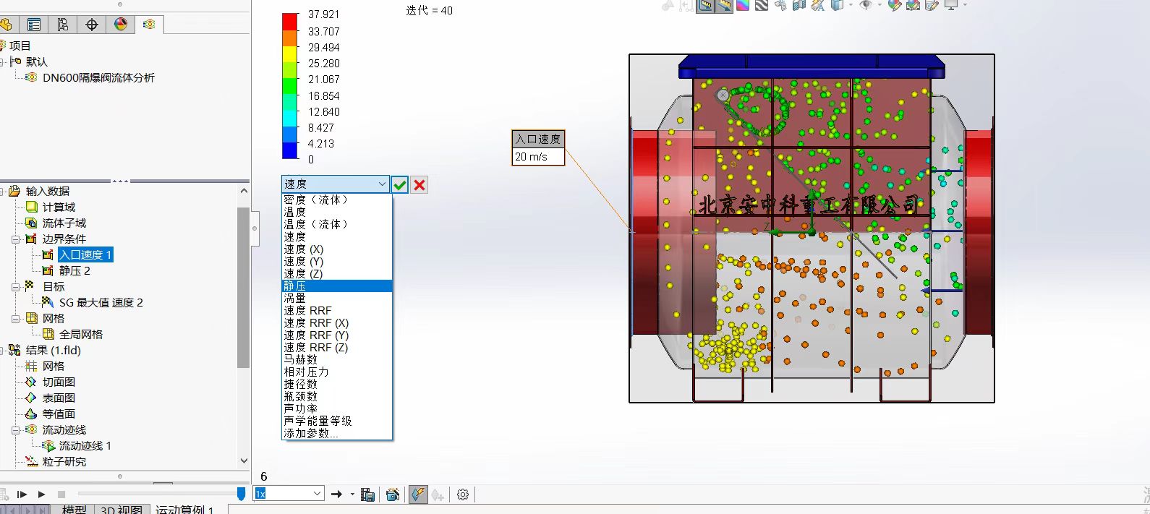Viewport: 1150px width, 514px height.
Task: Cancel parameter selection with red X
Action: click(419, 184)
